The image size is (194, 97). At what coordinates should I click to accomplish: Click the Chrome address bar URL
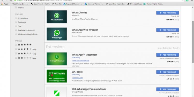click(x=45, y=1)
